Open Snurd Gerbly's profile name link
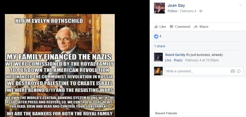 tap(175, 55)
